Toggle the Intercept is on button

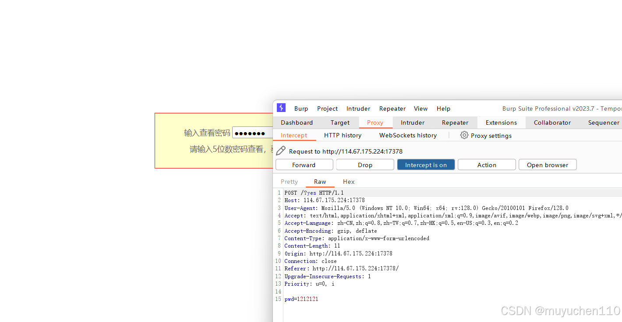point(426,165)
